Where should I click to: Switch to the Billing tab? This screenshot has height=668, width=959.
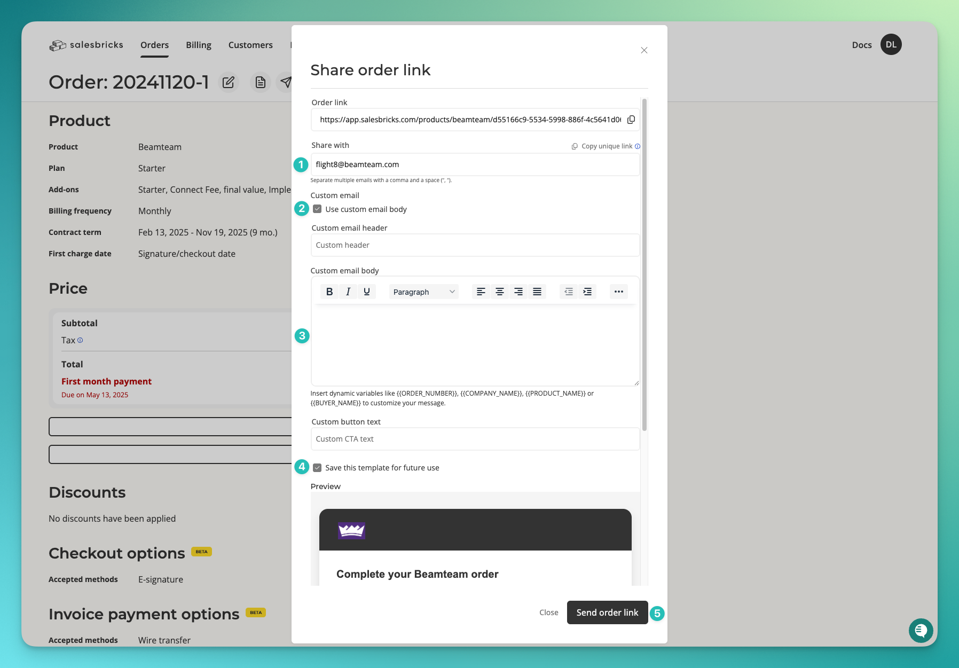click(x=199, y=45)
